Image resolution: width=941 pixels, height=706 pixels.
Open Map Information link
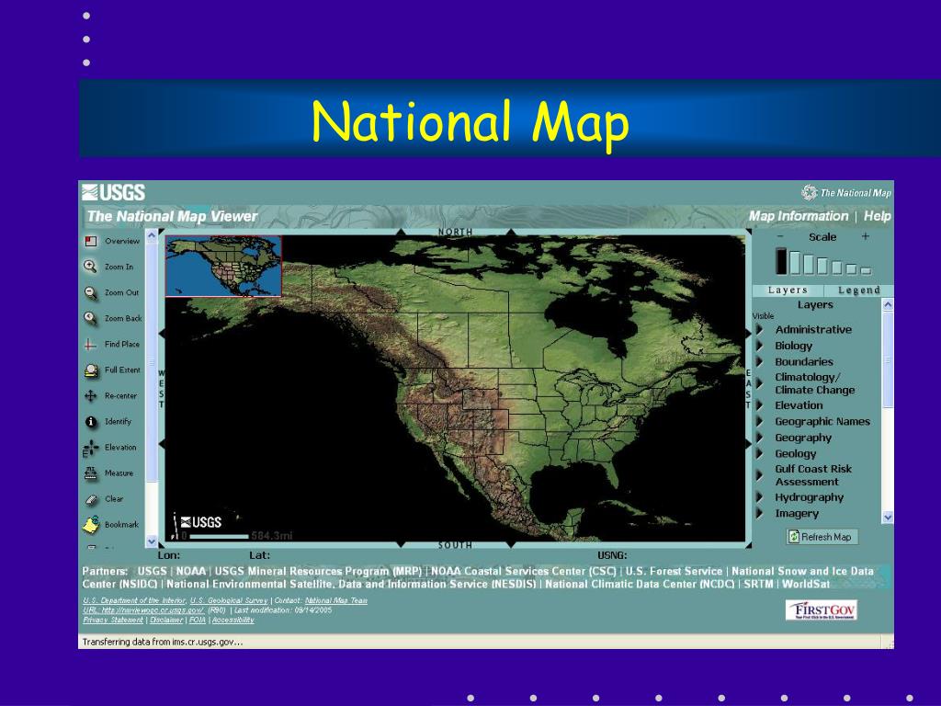(799, 216)
